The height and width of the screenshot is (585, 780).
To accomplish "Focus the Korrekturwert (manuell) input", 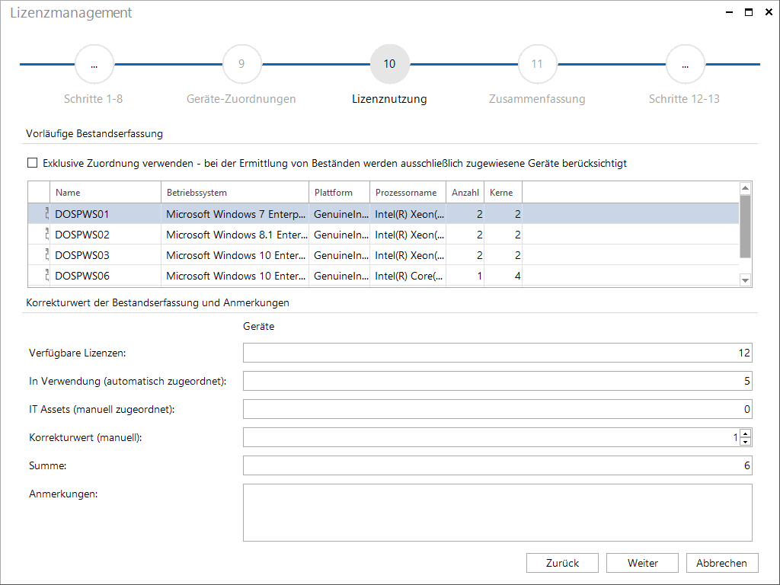I will click(491, 438).
